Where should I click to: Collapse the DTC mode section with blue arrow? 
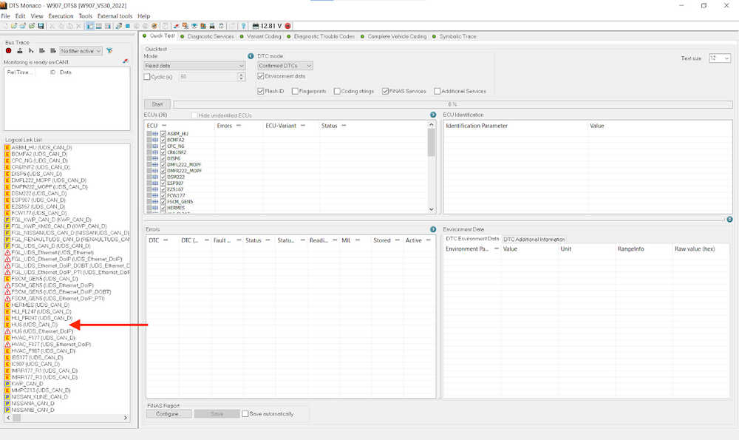click(251, 56)
